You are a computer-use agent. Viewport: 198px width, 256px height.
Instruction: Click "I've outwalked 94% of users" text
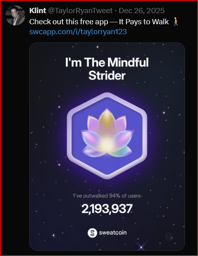point(107,196)
